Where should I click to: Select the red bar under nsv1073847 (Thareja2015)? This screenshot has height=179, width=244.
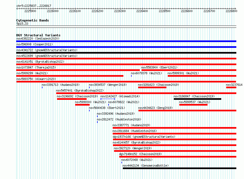tap(78, 70)
